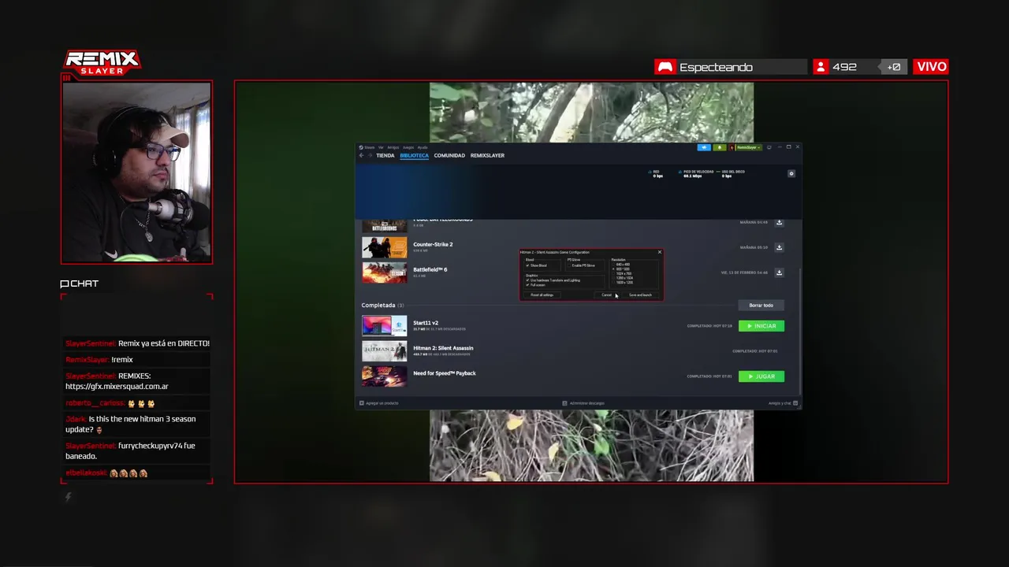1009x567 pixels.
Task: Open the gfx.mixersquad.com.ar chat link
Action: [x=117, y=387]
